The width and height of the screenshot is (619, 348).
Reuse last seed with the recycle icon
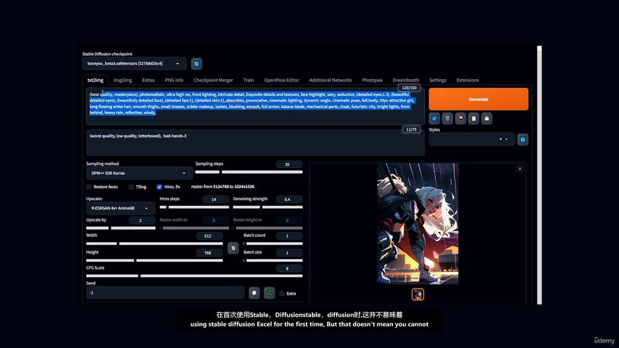coord(269,293)
